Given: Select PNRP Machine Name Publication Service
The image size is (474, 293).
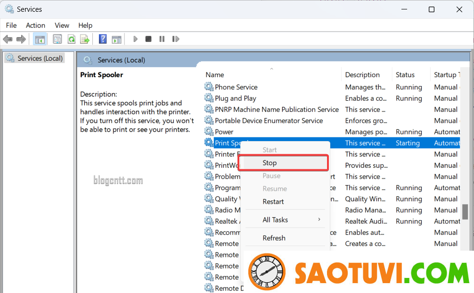Looking at the screenshot, I should tap(277, 109).
